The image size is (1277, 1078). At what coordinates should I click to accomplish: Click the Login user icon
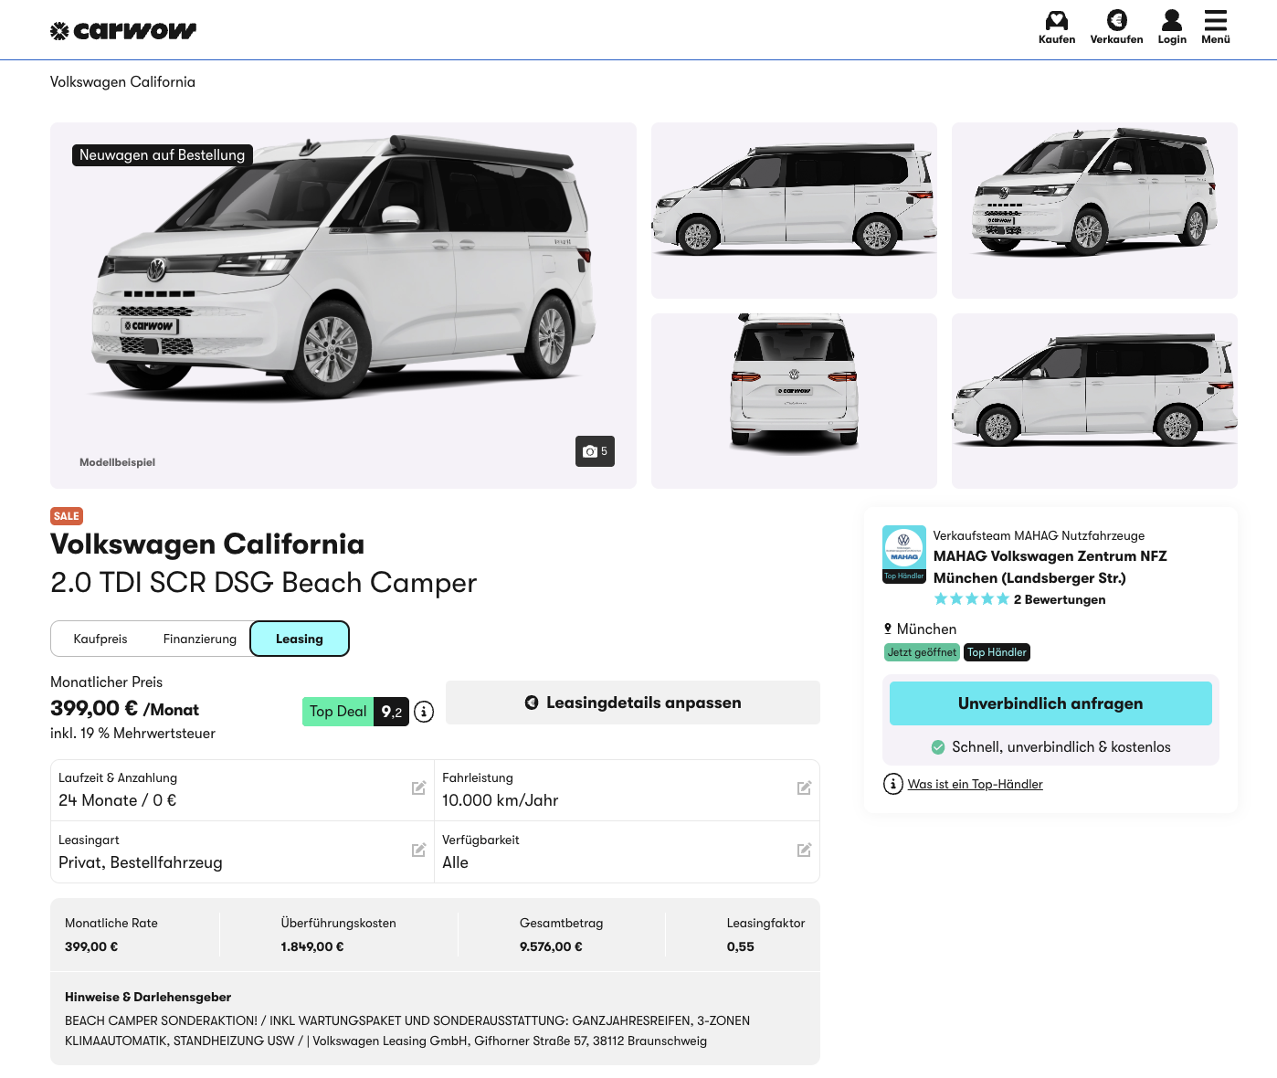tap(1172, 20)
